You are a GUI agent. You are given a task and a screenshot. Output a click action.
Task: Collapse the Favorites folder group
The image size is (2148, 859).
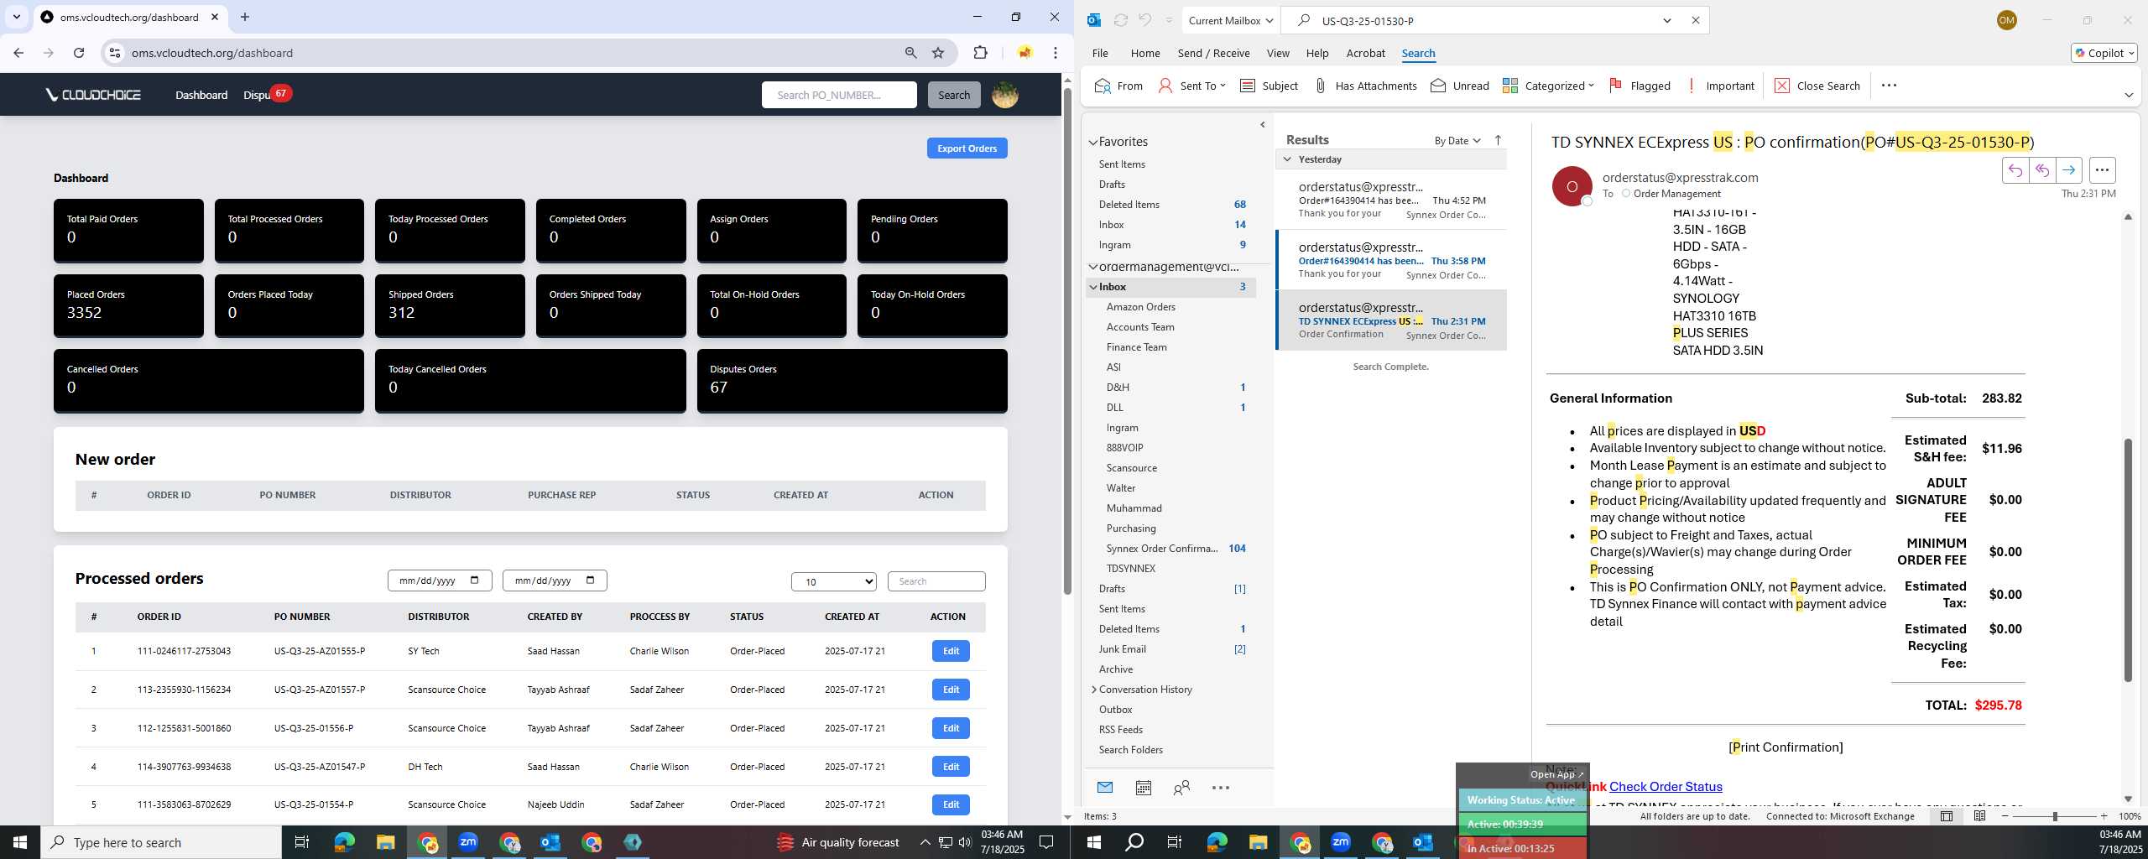tap(1093, 143)
